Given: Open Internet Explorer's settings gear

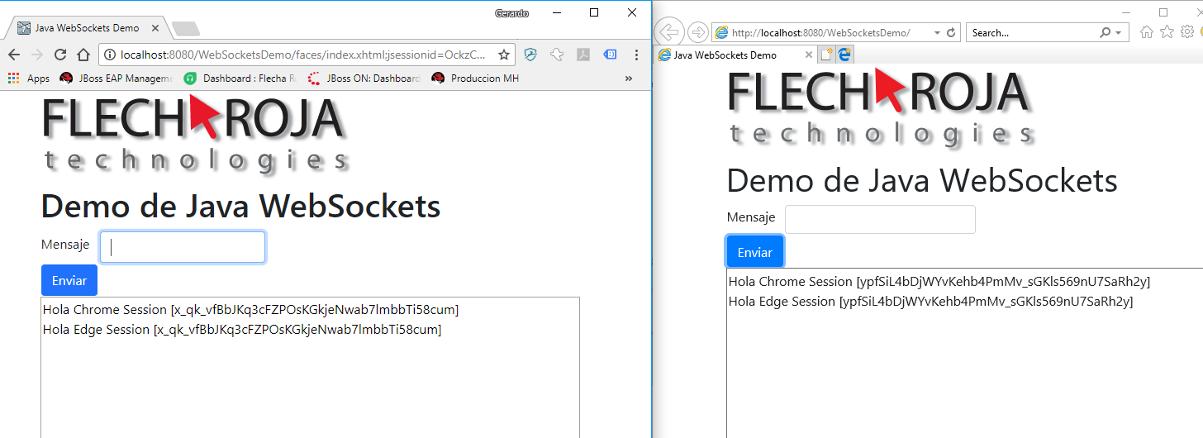Looking at the screenshot, I should click(x=1187, y=32).
